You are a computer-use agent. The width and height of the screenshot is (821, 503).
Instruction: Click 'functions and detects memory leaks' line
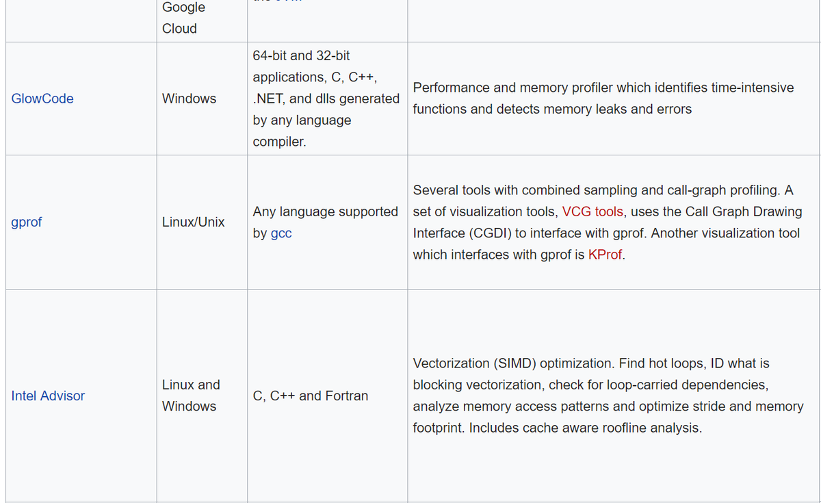click(x=552, y=109)
